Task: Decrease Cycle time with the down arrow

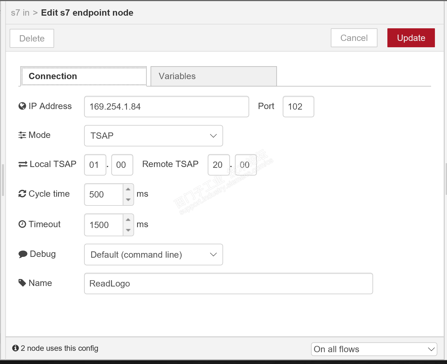Action: coord(128,200)
